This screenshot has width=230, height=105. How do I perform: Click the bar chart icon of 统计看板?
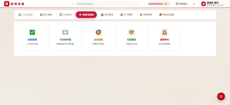click(x=41, y=15)
